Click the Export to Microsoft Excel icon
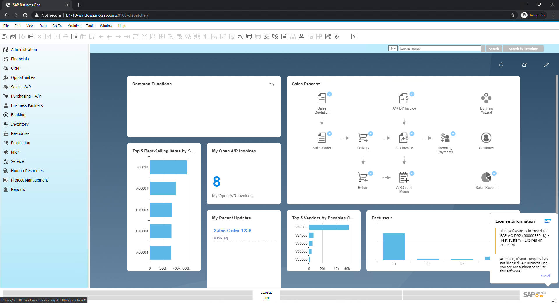The image size is (559, 303). click(40, 36)
